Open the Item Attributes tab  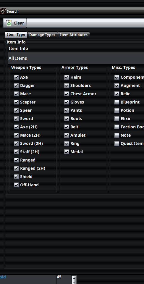click(74, 35)
